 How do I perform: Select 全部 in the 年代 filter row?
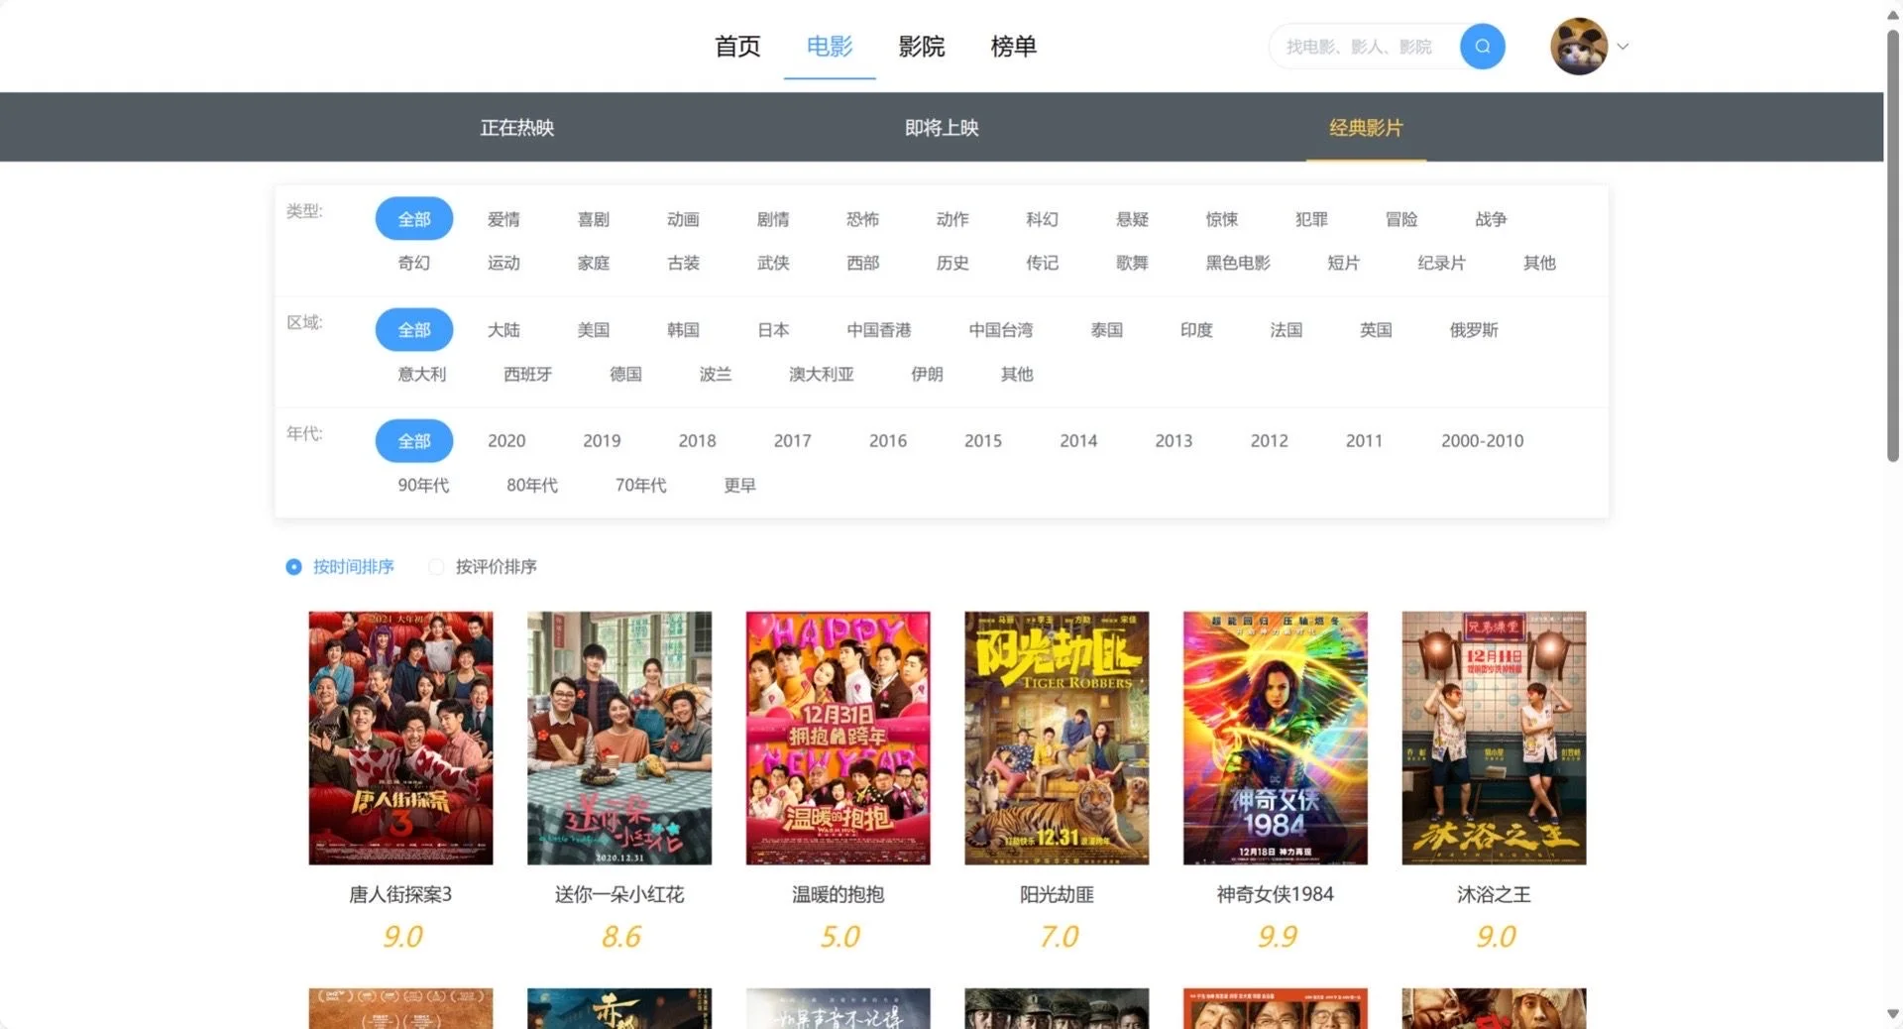[414, 441]
